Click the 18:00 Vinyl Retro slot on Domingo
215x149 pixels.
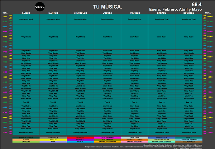(x=189, y=106)
